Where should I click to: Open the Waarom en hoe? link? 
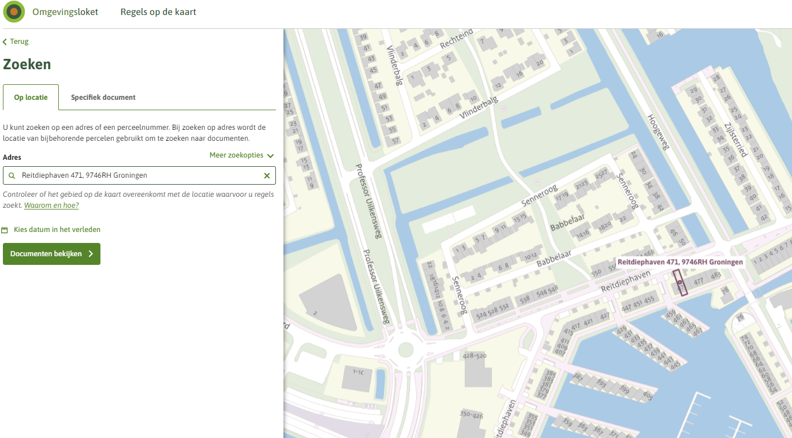tap(51, 205)
